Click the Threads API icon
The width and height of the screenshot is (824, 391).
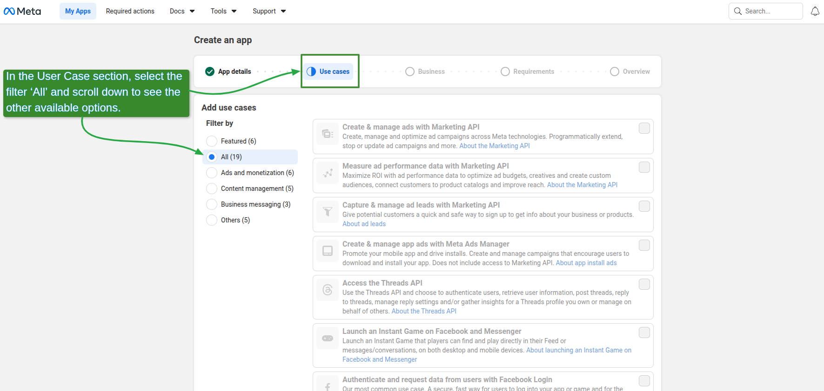(x=328, y=290)
